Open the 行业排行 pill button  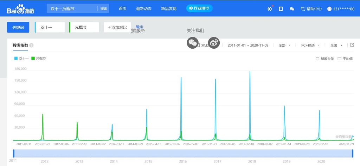[x=199, y=8]
